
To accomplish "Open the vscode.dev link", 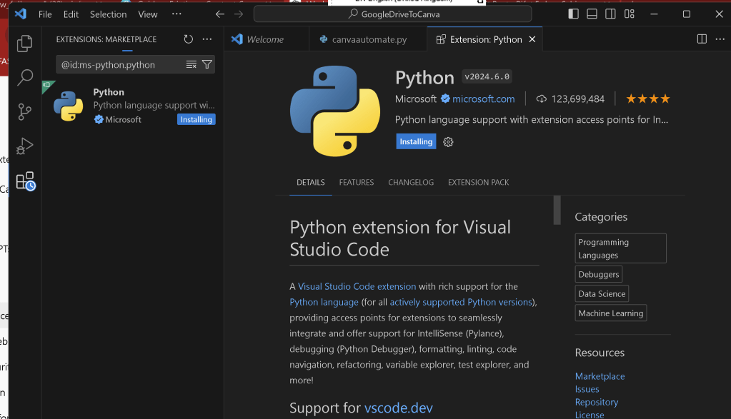I will pyautogui.click(x=399, y=408).
